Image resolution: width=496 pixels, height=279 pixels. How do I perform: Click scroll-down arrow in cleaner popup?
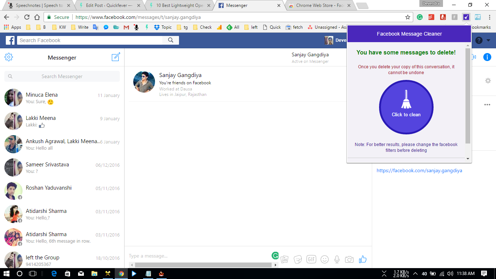click(x=468, y=159)
